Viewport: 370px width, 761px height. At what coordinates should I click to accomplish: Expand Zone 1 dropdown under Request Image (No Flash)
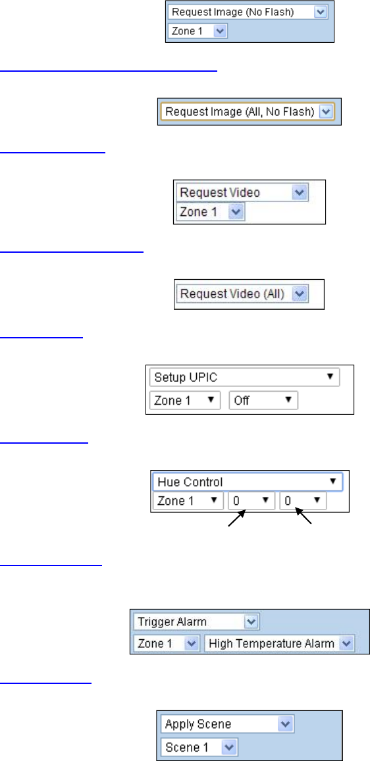tap(198, 31)
